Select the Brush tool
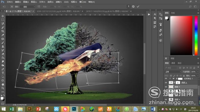The width and height of the screenshot is (200, 112). click(x=3, y=43)
